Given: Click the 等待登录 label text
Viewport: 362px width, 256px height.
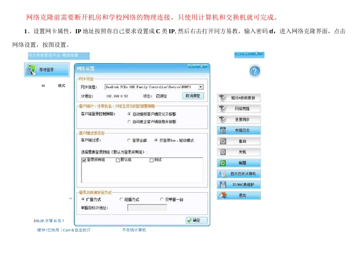Looking at the screenshot, I should point(46,70).
